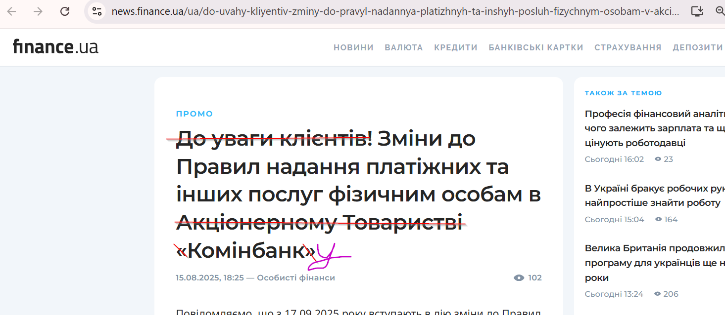
Task: Click the article date 15.08.2025, 18:25
Action: (x=210, y=278)
